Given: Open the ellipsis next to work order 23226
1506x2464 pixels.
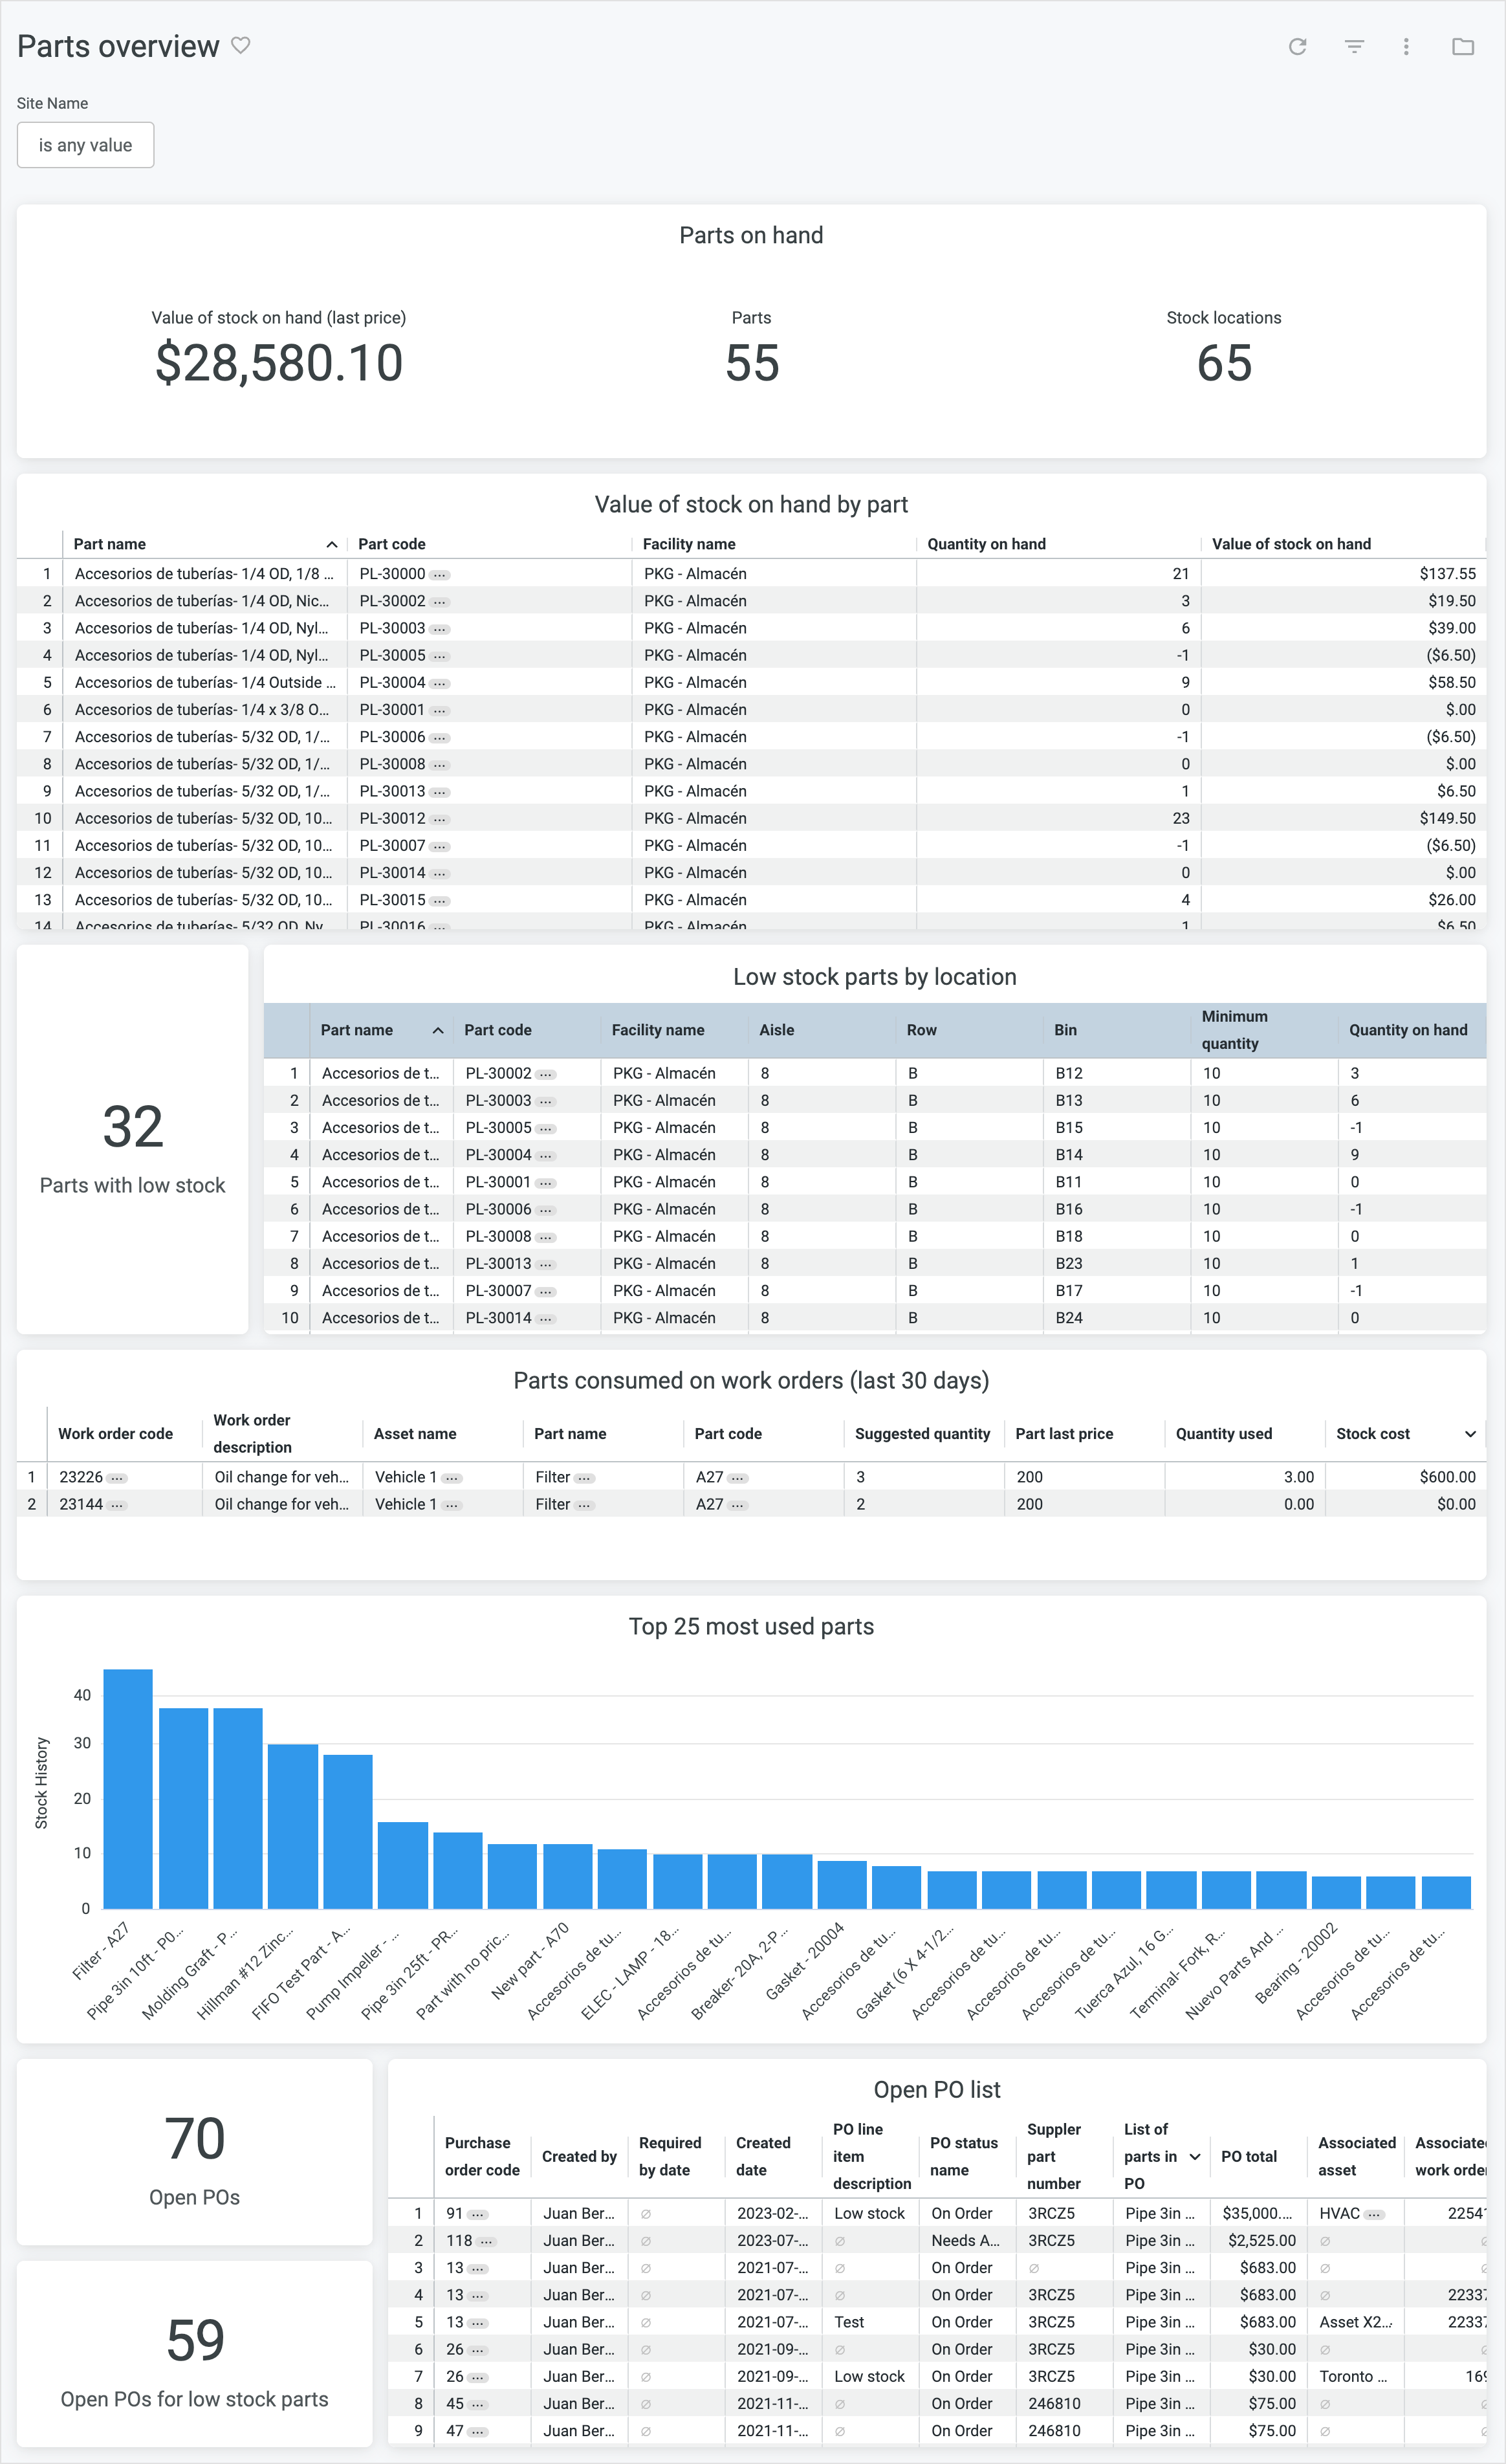Looking at the screenshot, I should (x=118, y=1476).
